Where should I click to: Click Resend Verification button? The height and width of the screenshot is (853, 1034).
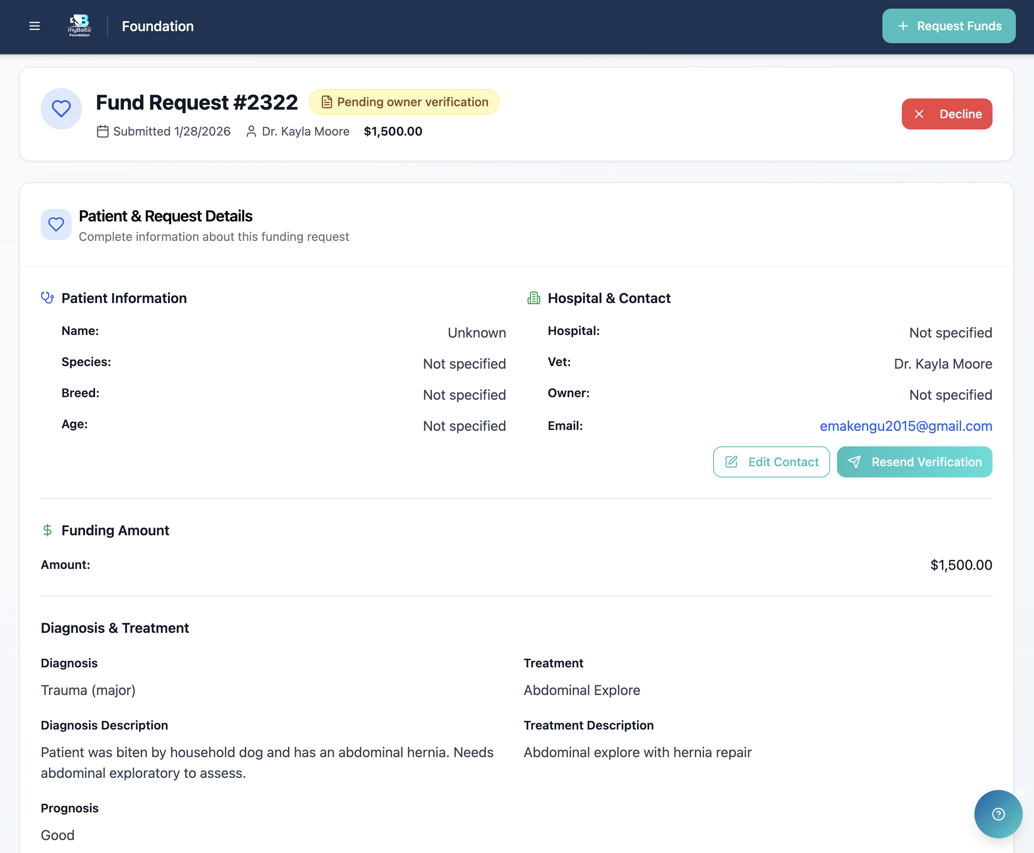coord(914,462)
